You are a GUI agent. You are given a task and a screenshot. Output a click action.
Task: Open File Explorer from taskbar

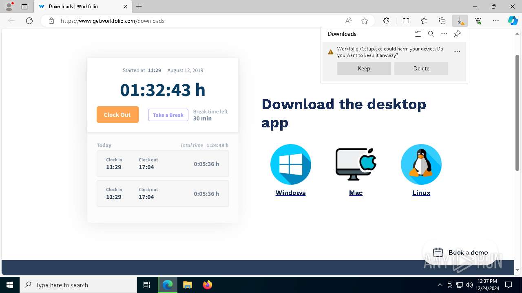pyautogui.click(x=187, y=285)
